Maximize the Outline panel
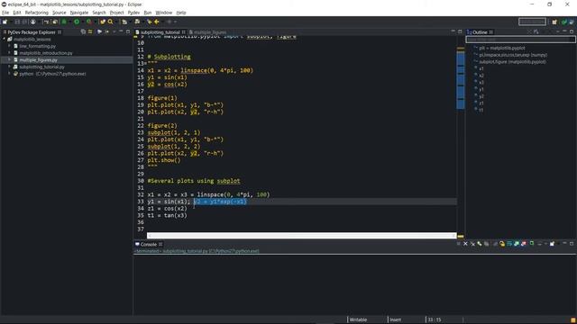Viewport: 577px width, 324px height. 572,32
